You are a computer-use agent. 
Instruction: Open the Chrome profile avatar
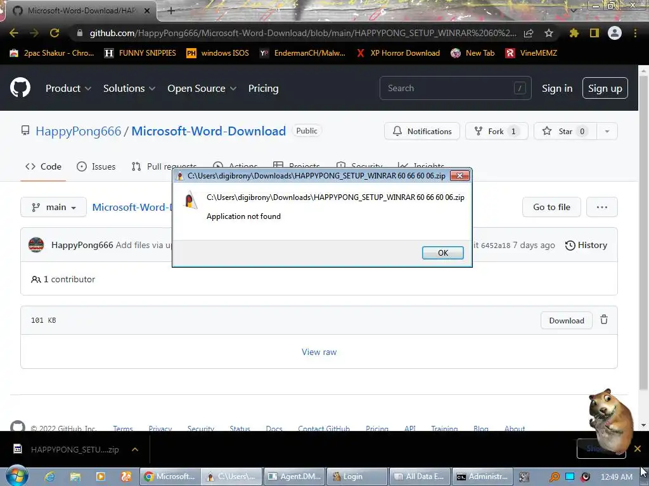click(615, 33)
